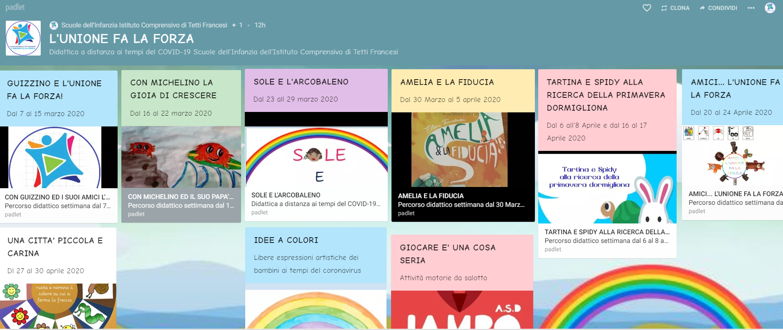This screenshot has height=330, width=783.
Task: Select the title L'UNIONE FA LA FORZA
Action: click(121, 39)
